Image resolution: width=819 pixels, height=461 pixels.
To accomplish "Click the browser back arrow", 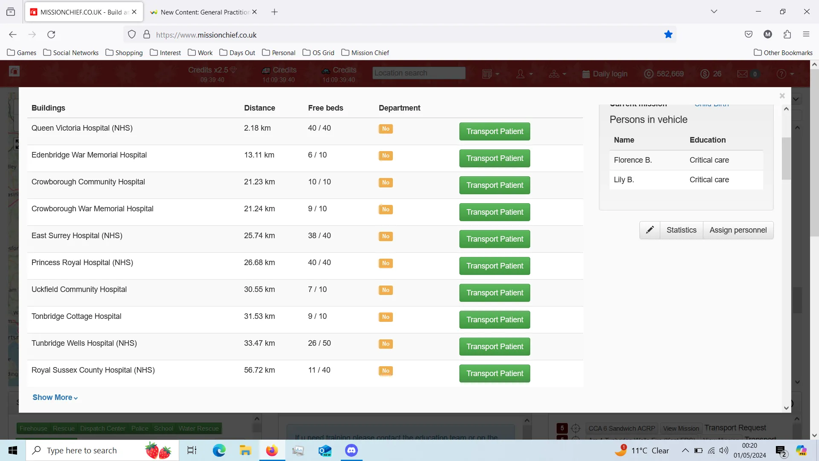I will pyautogui.click(x=13, y=35).
